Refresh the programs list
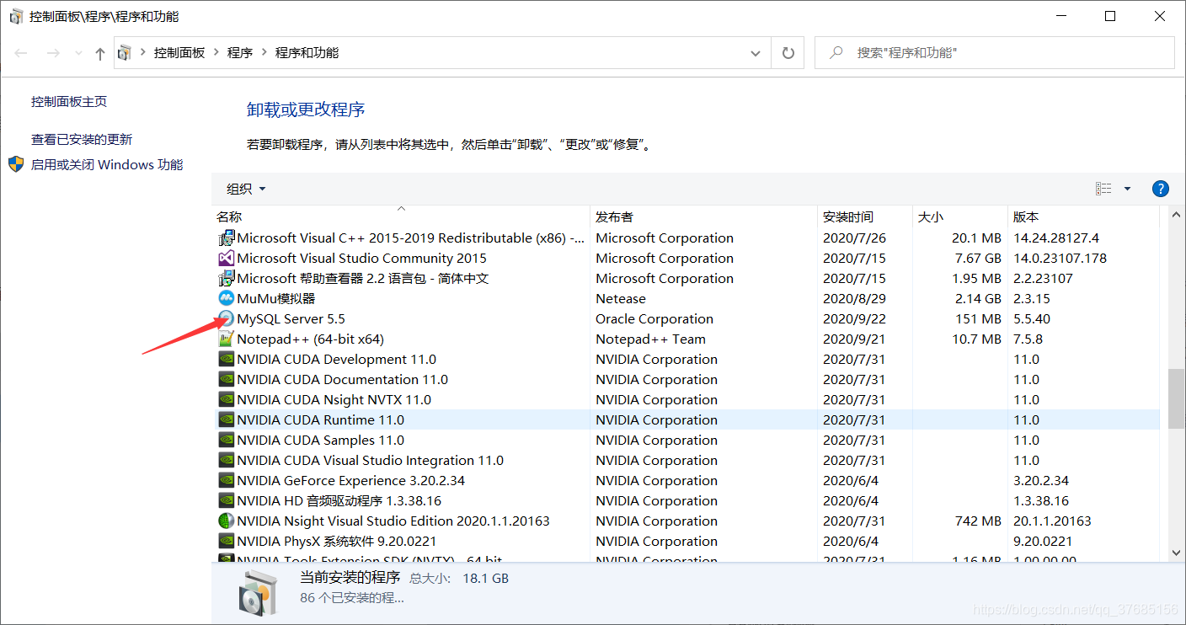This screenshot has width=1186, height=625. coord(788,53)
